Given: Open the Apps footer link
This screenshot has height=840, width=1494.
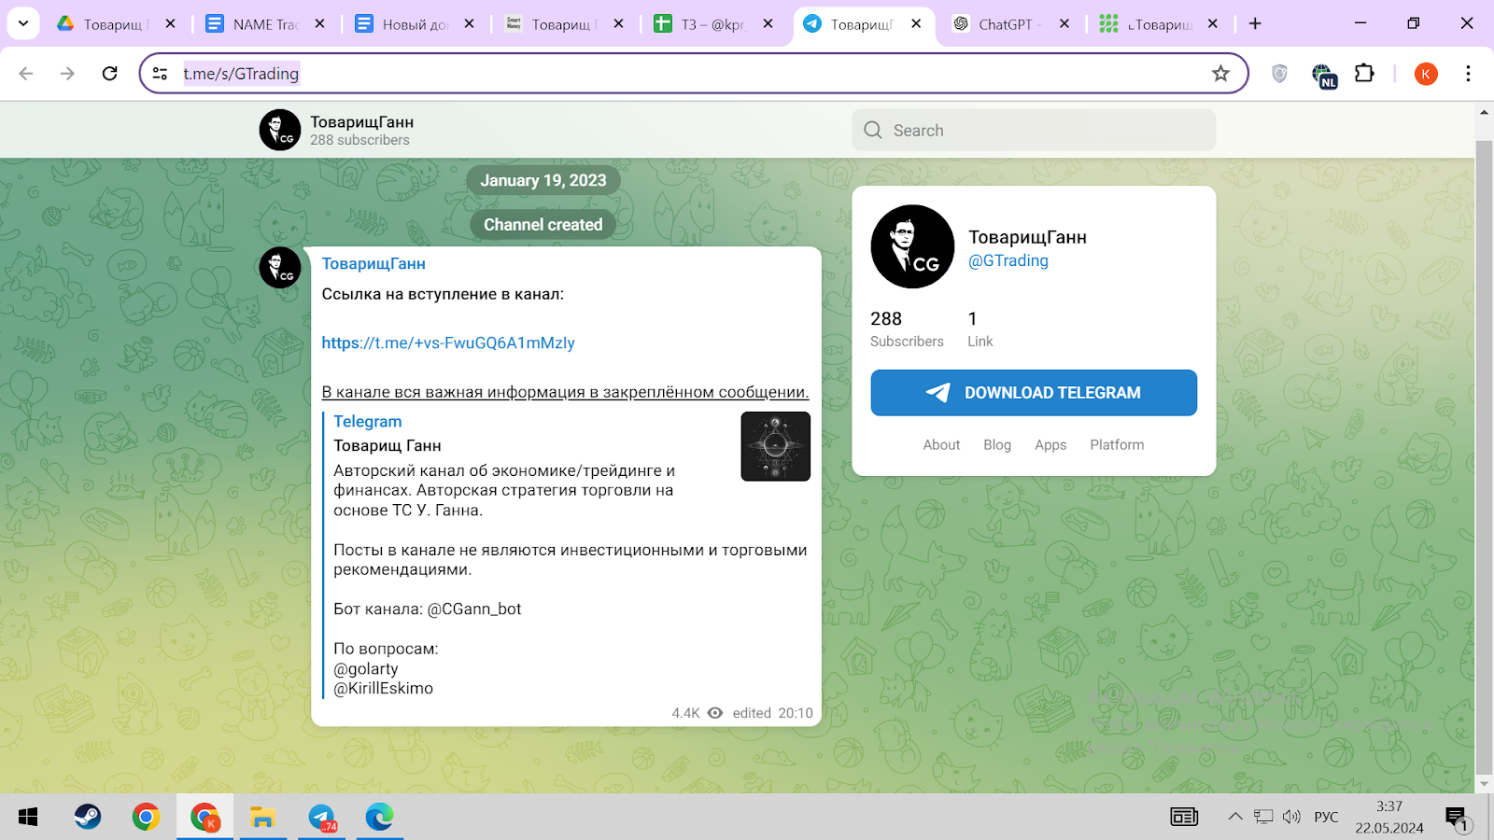Looking at the screenshot, I should (1050, 445).
